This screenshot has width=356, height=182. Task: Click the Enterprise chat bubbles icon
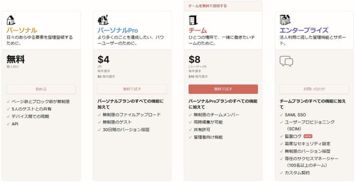(x=286, y=61)
